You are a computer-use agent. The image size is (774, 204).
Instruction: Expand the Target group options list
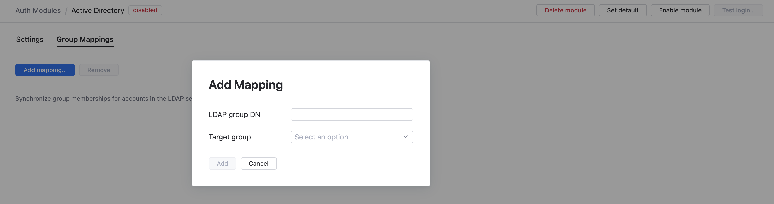(x=351, y=137)
